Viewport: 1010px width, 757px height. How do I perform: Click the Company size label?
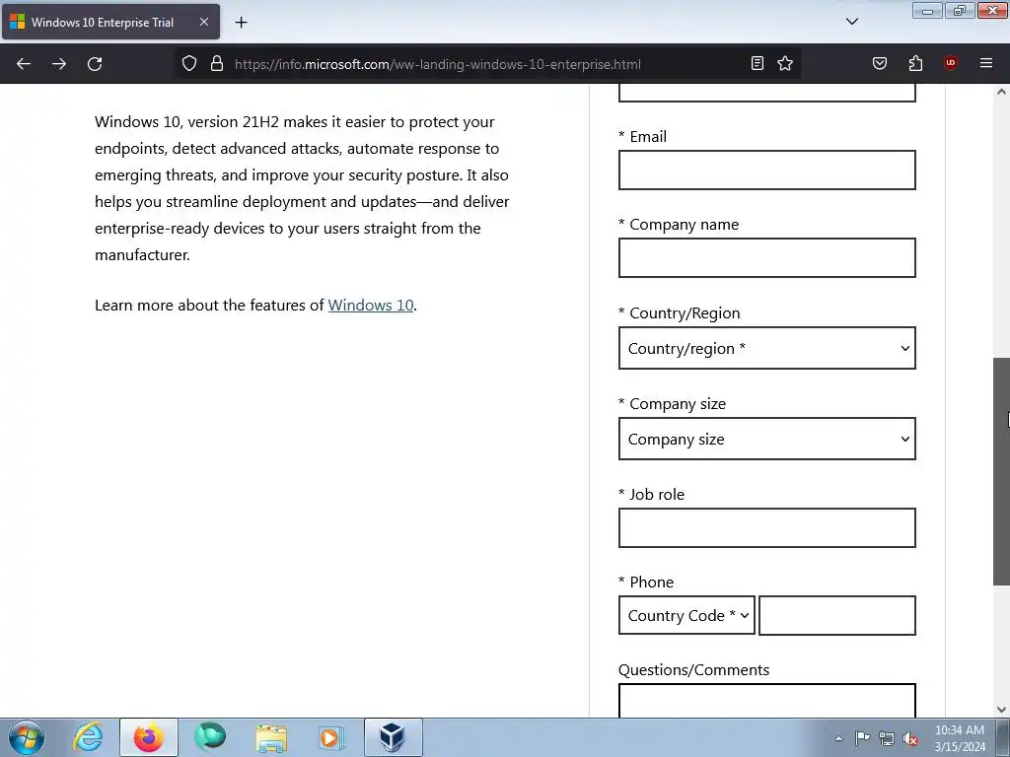click(x=672, y=403)
